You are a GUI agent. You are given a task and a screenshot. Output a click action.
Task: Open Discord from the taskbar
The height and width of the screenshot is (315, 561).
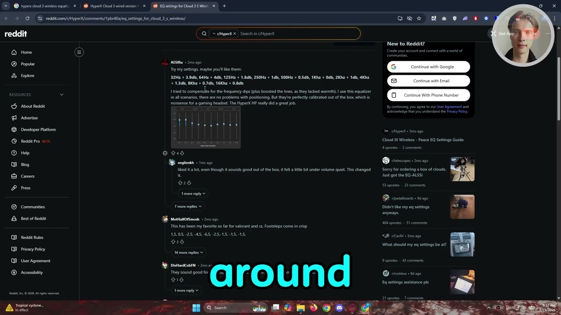339,308
